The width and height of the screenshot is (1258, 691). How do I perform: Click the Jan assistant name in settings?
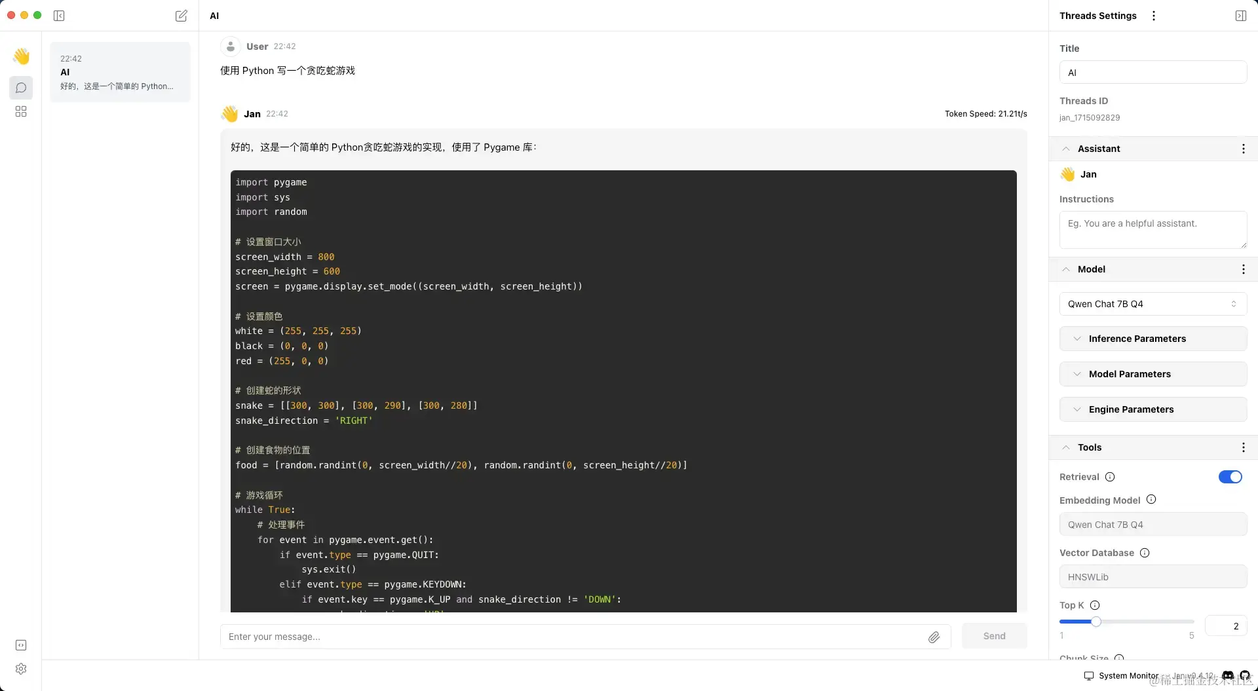1088,174
